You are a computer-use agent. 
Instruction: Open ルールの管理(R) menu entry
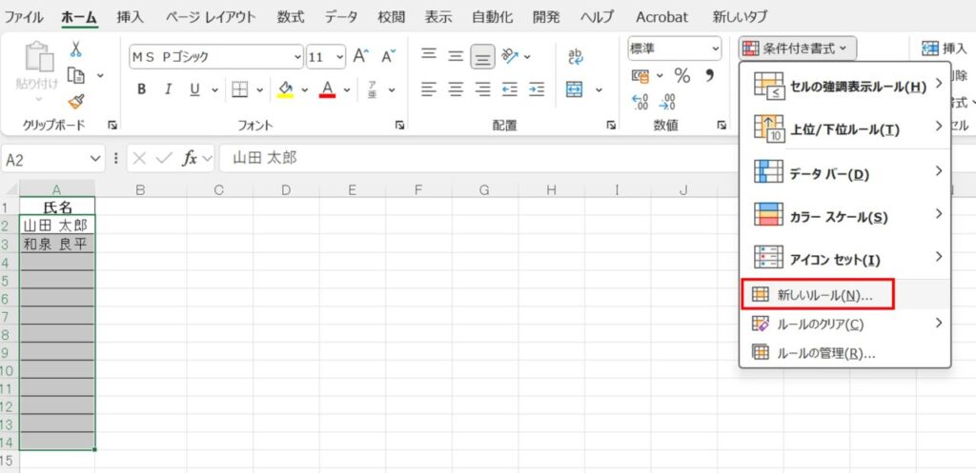coord(825,353)
